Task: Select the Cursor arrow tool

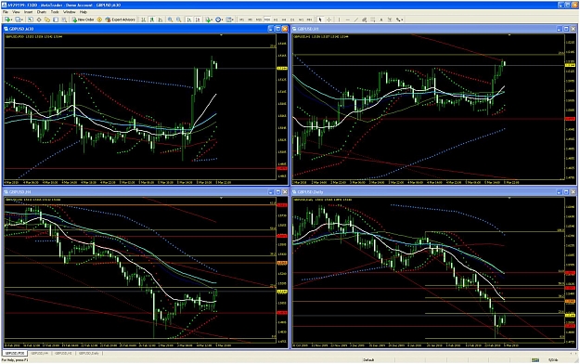Action: pyautogui.click(x=320, y=19)
